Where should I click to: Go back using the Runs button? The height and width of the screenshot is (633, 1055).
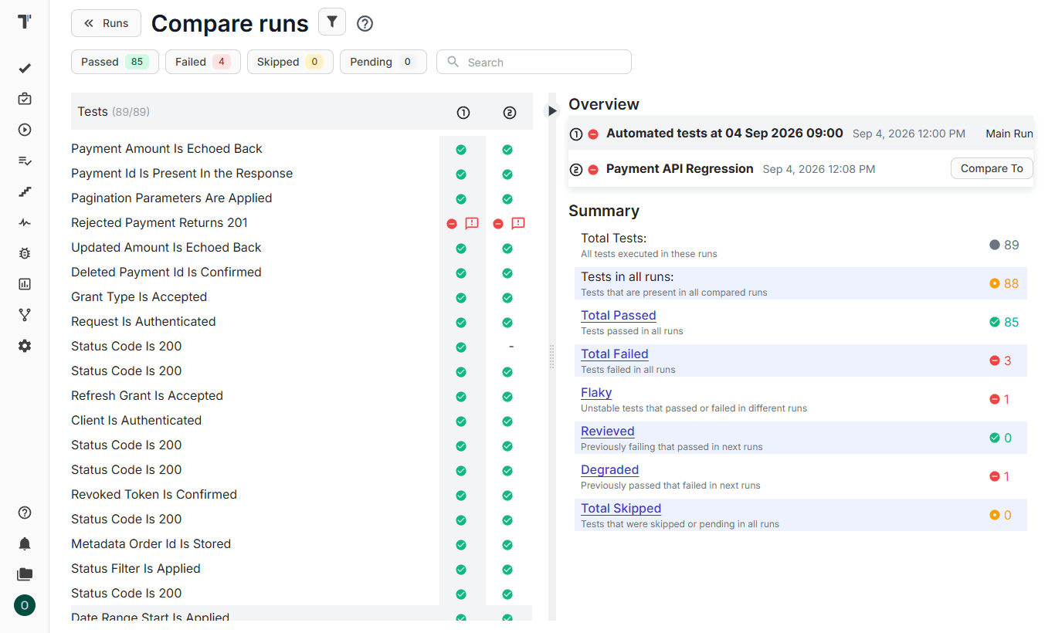pos(106,23)
